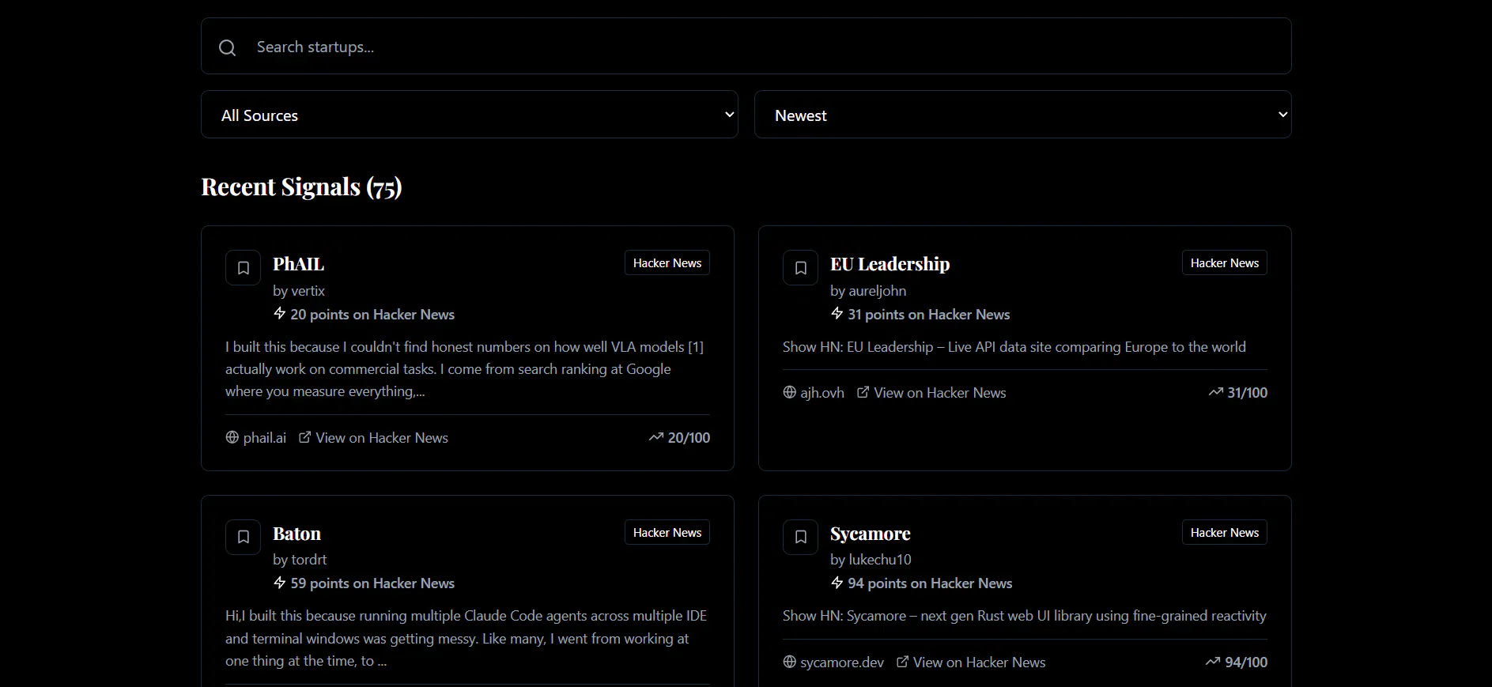This screenshot has width=1492, height=687.
Task: Click the 31/100 score value
Action: (x=1247, y=392)
